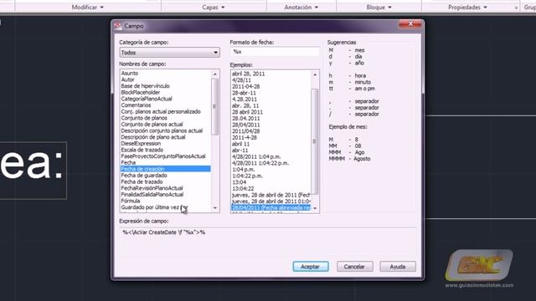Select 'FechaRevisiónPlanoActual' field name
The height and width of the screenshot is (301, 536).
tap(152, 188)
